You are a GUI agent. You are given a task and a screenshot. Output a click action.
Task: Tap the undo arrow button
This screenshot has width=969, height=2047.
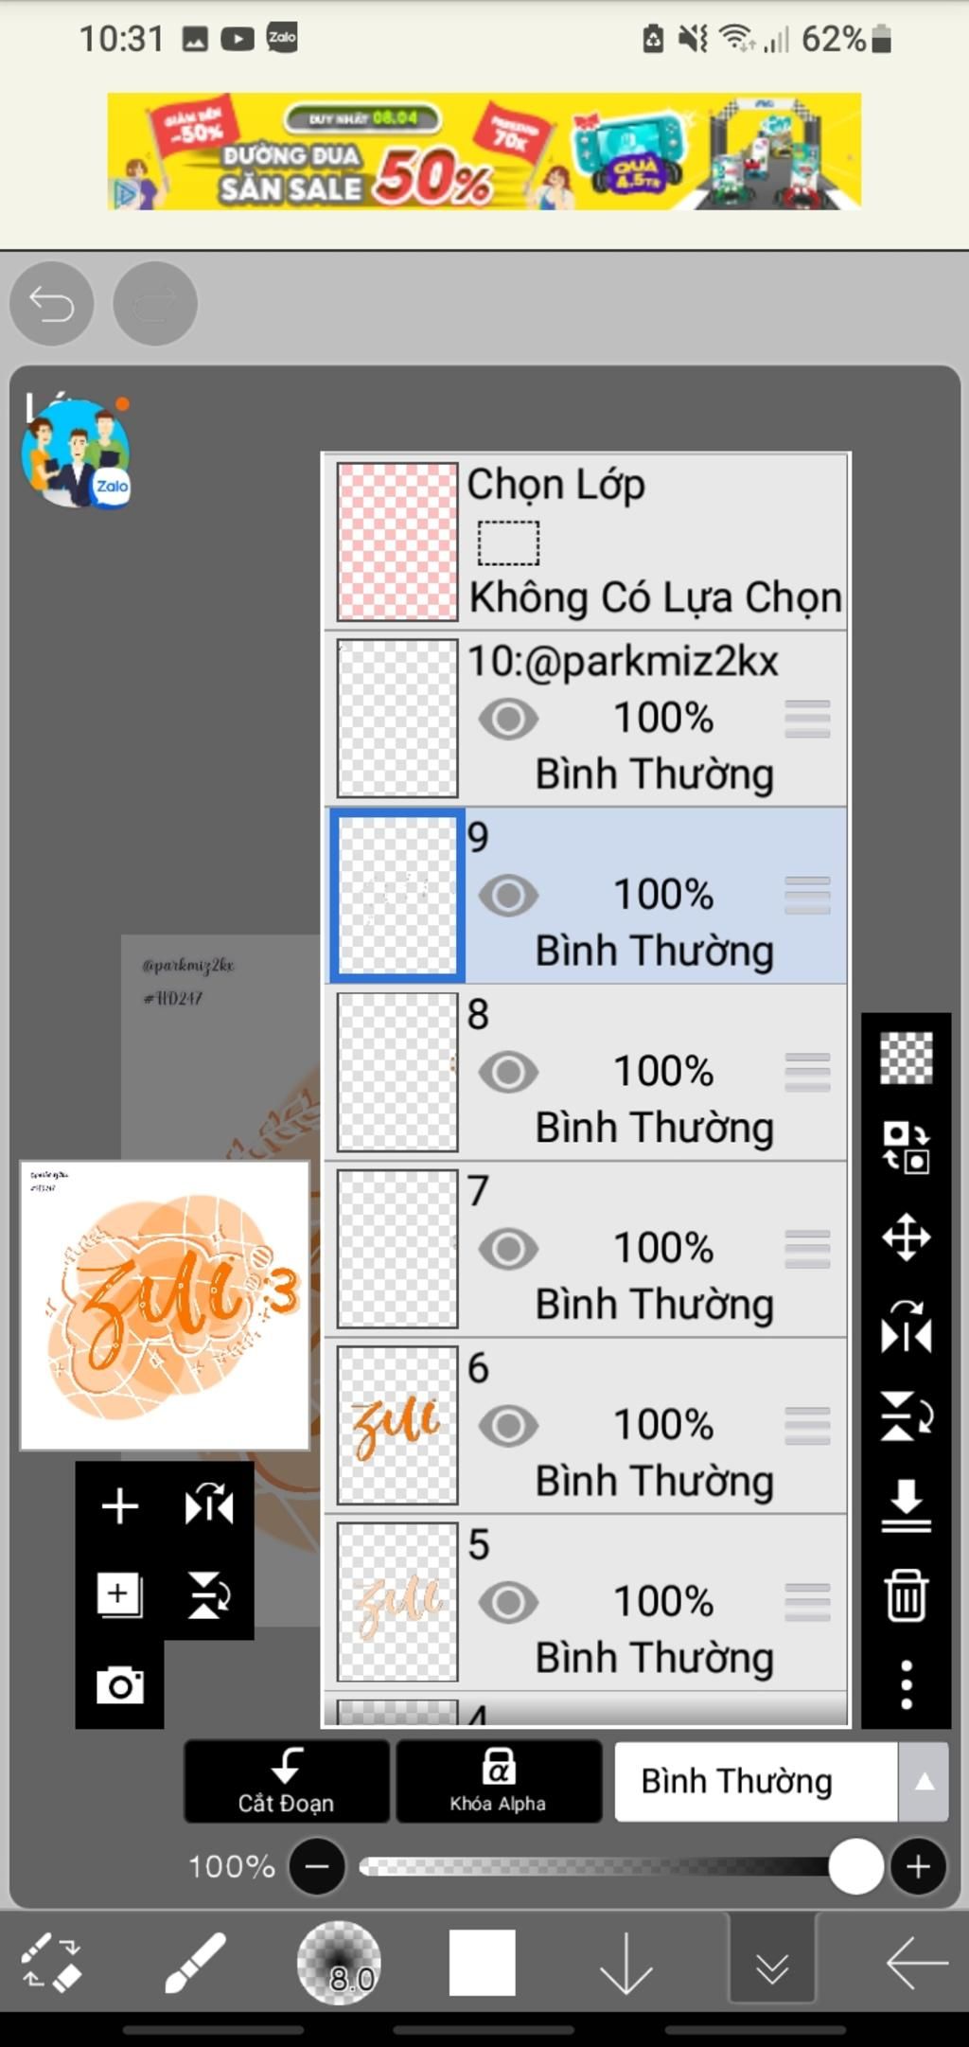[51, 304]
